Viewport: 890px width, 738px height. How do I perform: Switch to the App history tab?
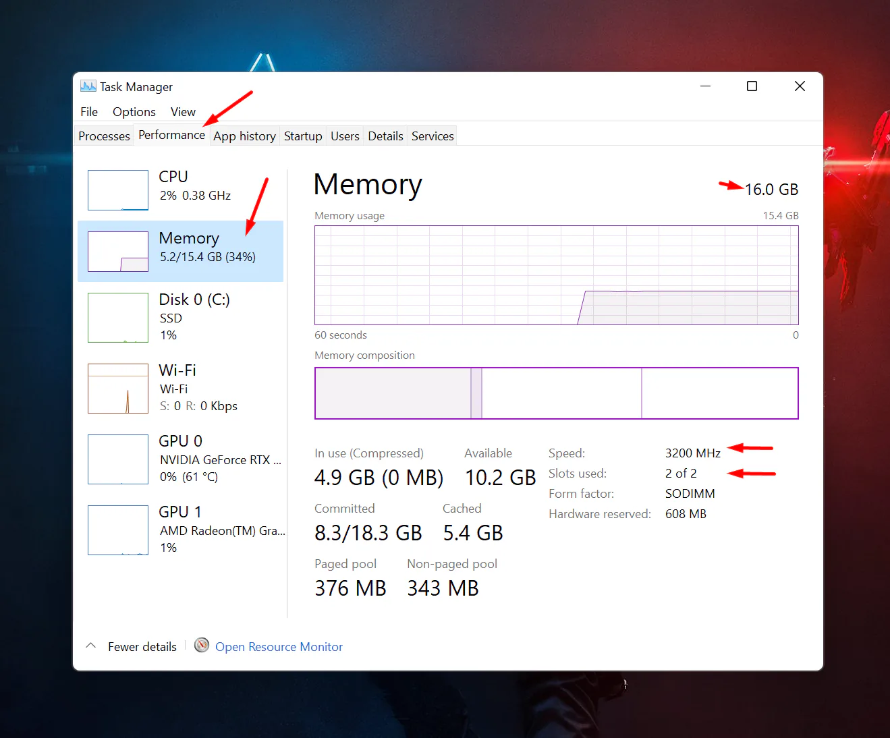[244, 136]
